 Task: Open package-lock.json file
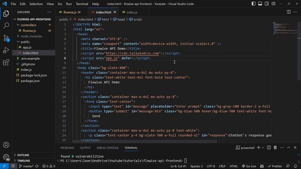(x=34, y=75)
